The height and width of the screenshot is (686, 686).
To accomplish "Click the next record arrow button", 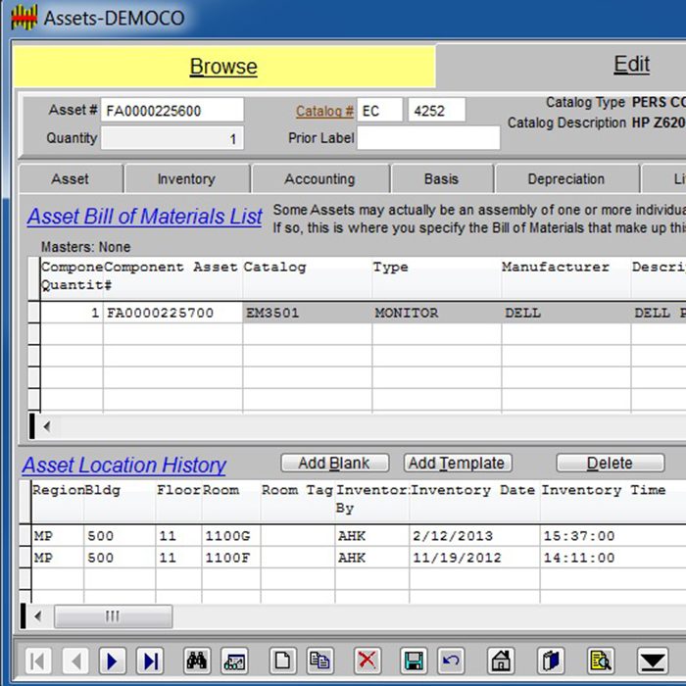I will click(x=113, y=661).
